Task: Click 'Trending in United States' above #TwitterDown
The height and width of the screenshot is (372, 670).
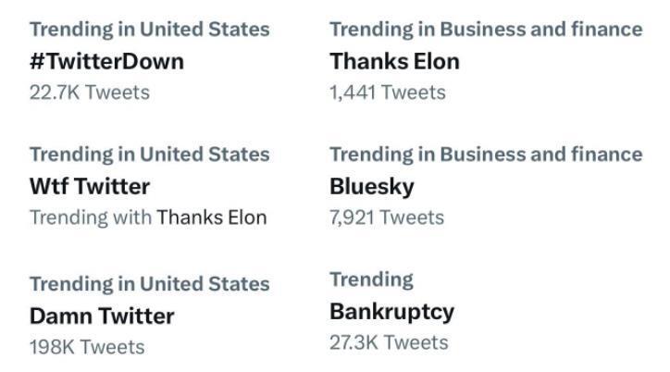Action: 150,30
